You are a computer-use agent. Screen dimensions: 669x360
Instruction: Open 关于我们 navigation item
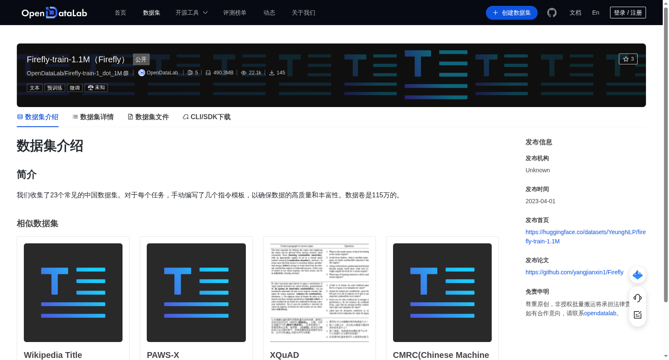(x=304, y=13)
